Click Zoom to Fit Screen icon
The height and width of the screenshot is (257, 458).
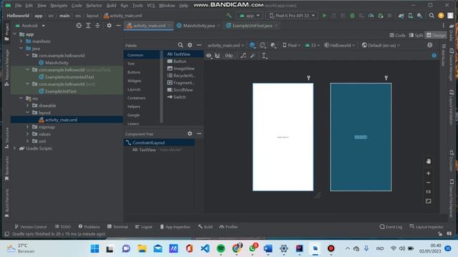428,201
